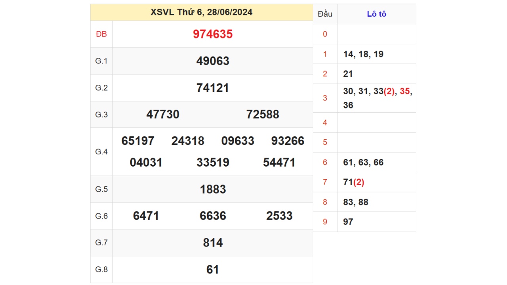Select lô tô value 97
This screenshot has height=285, width=507.
(x=348, y=222)
